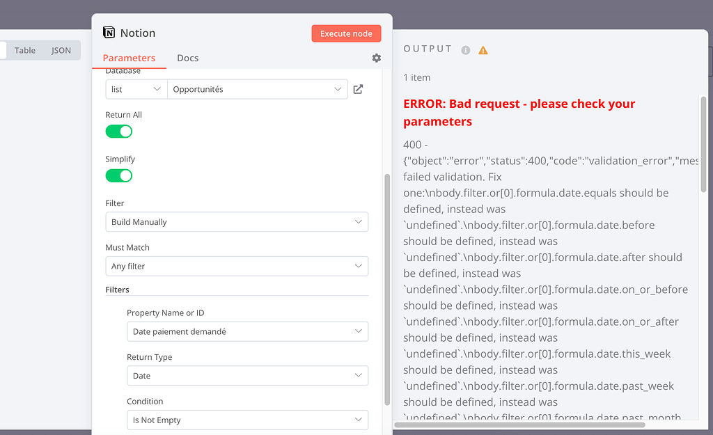Select the JSON view tab
This screenshot has height=435, width=713.
point(61,50)
